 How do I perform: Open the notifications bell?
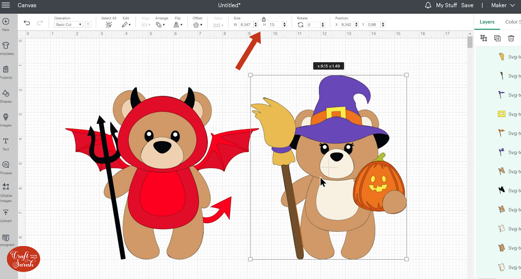428,5
